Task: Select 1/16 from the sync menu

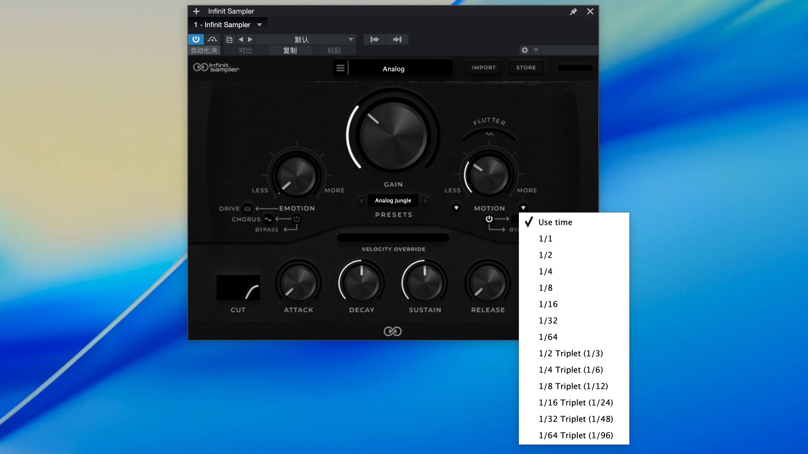Action: pos(548,304)
